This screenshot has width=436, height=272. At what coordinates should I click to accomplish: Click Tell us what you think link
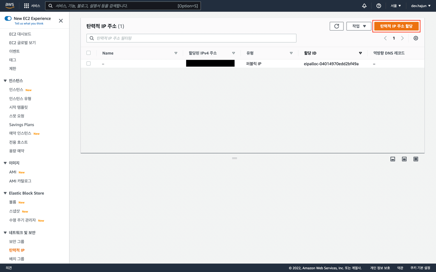pos(29,24)
